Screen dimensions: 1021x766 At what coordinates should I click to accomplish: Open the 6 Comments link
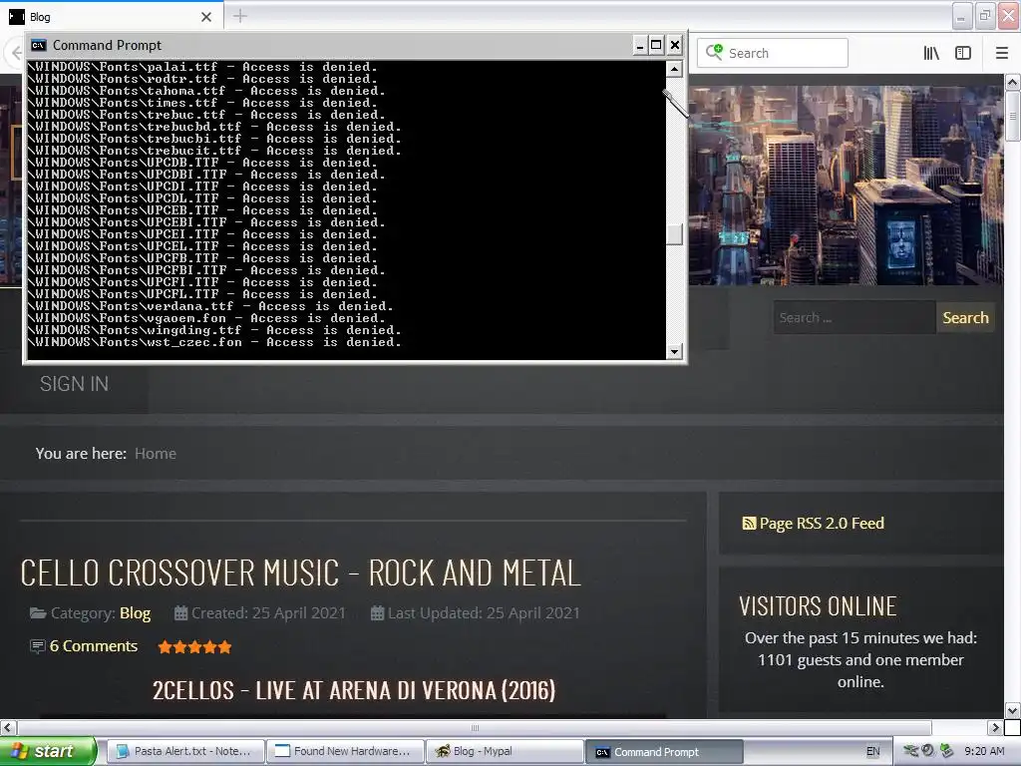point(93,646)
